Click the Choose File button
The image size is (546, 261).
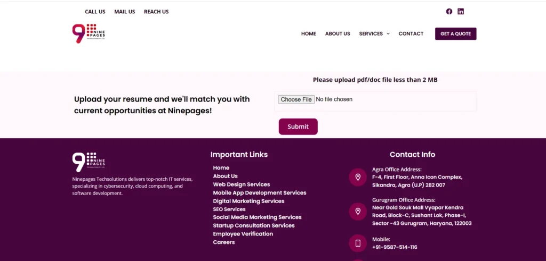pyautogui.click(x=296, y=99)
